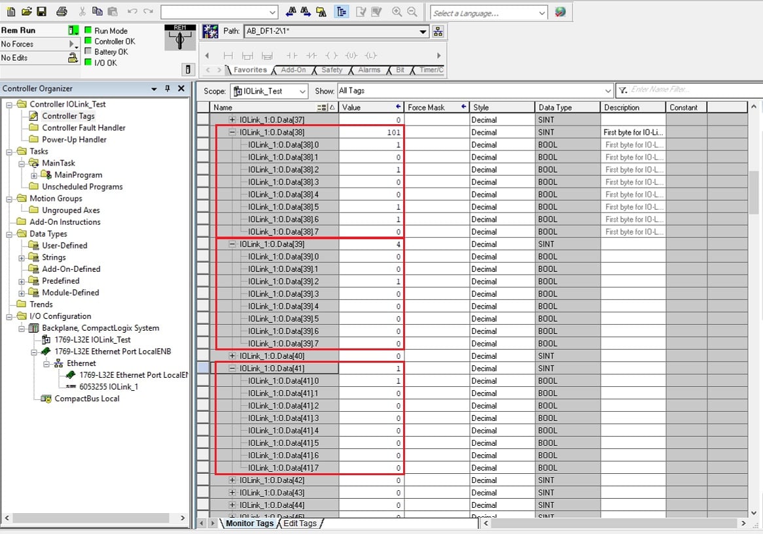Click the Rem Run mode indicator square
Image resolution: width=763 pixels, height=534 pixels.
pos(73,30)
